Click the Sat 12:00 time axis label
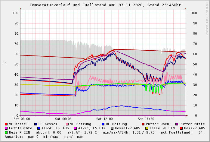 tap(104, 119)
